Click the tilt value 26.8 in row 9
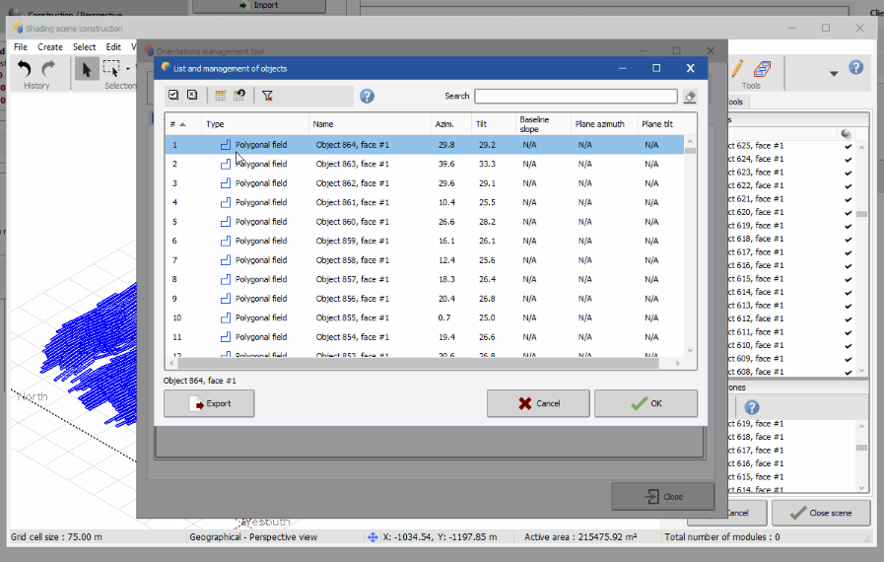 [x=487, y=299]
